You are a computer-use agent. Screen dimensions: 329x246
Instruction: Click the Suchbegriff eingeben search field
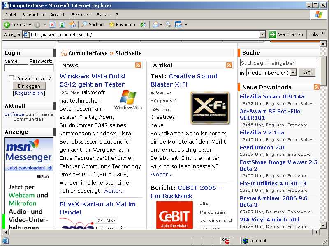coord(278,63)
